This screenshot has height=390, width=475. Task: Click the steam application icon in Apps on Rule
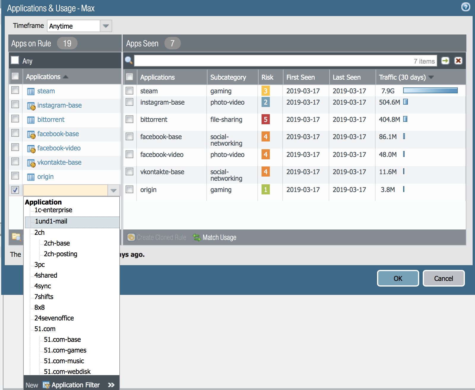[x=31, y=91]
